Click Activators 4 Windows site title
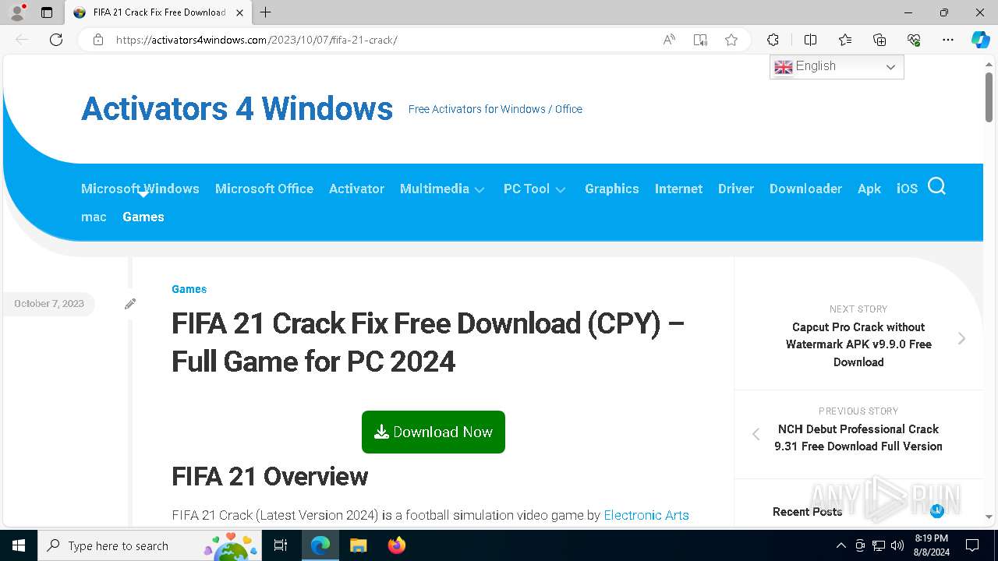The width and height of the screenshot is (998, 561). tap(237, 108)
